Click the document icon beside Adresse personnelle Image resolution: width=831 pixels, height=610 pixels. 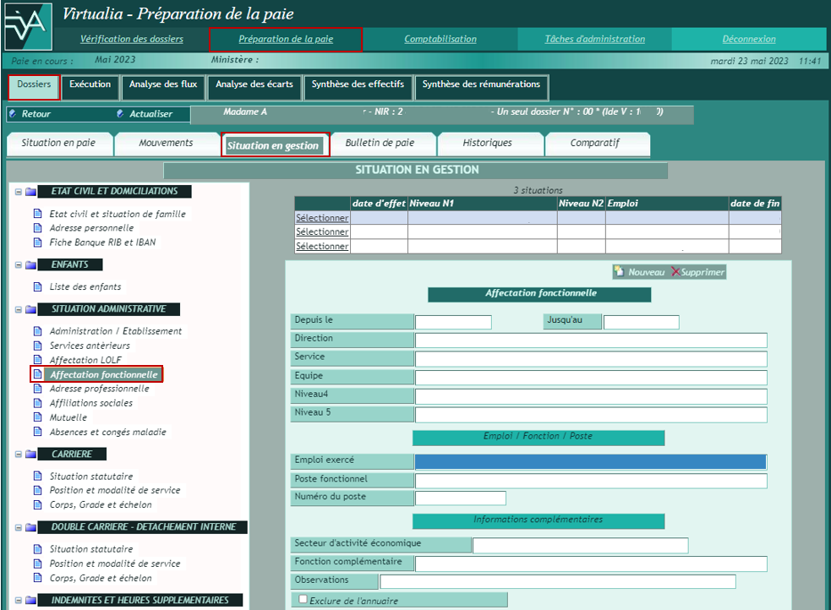click(37, 228)
